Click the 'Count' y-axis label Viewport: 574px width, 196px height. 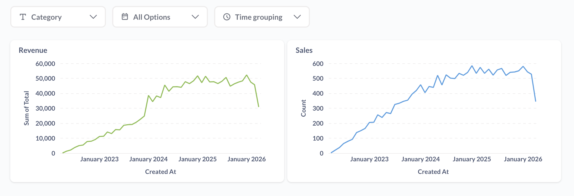tap(304, 108)
